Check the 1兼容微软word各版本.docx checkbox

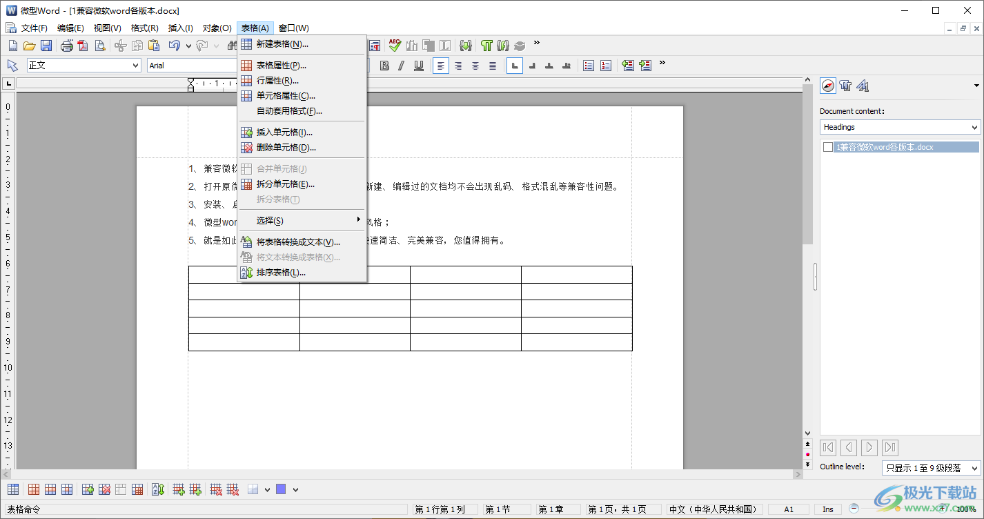(828, 147)
